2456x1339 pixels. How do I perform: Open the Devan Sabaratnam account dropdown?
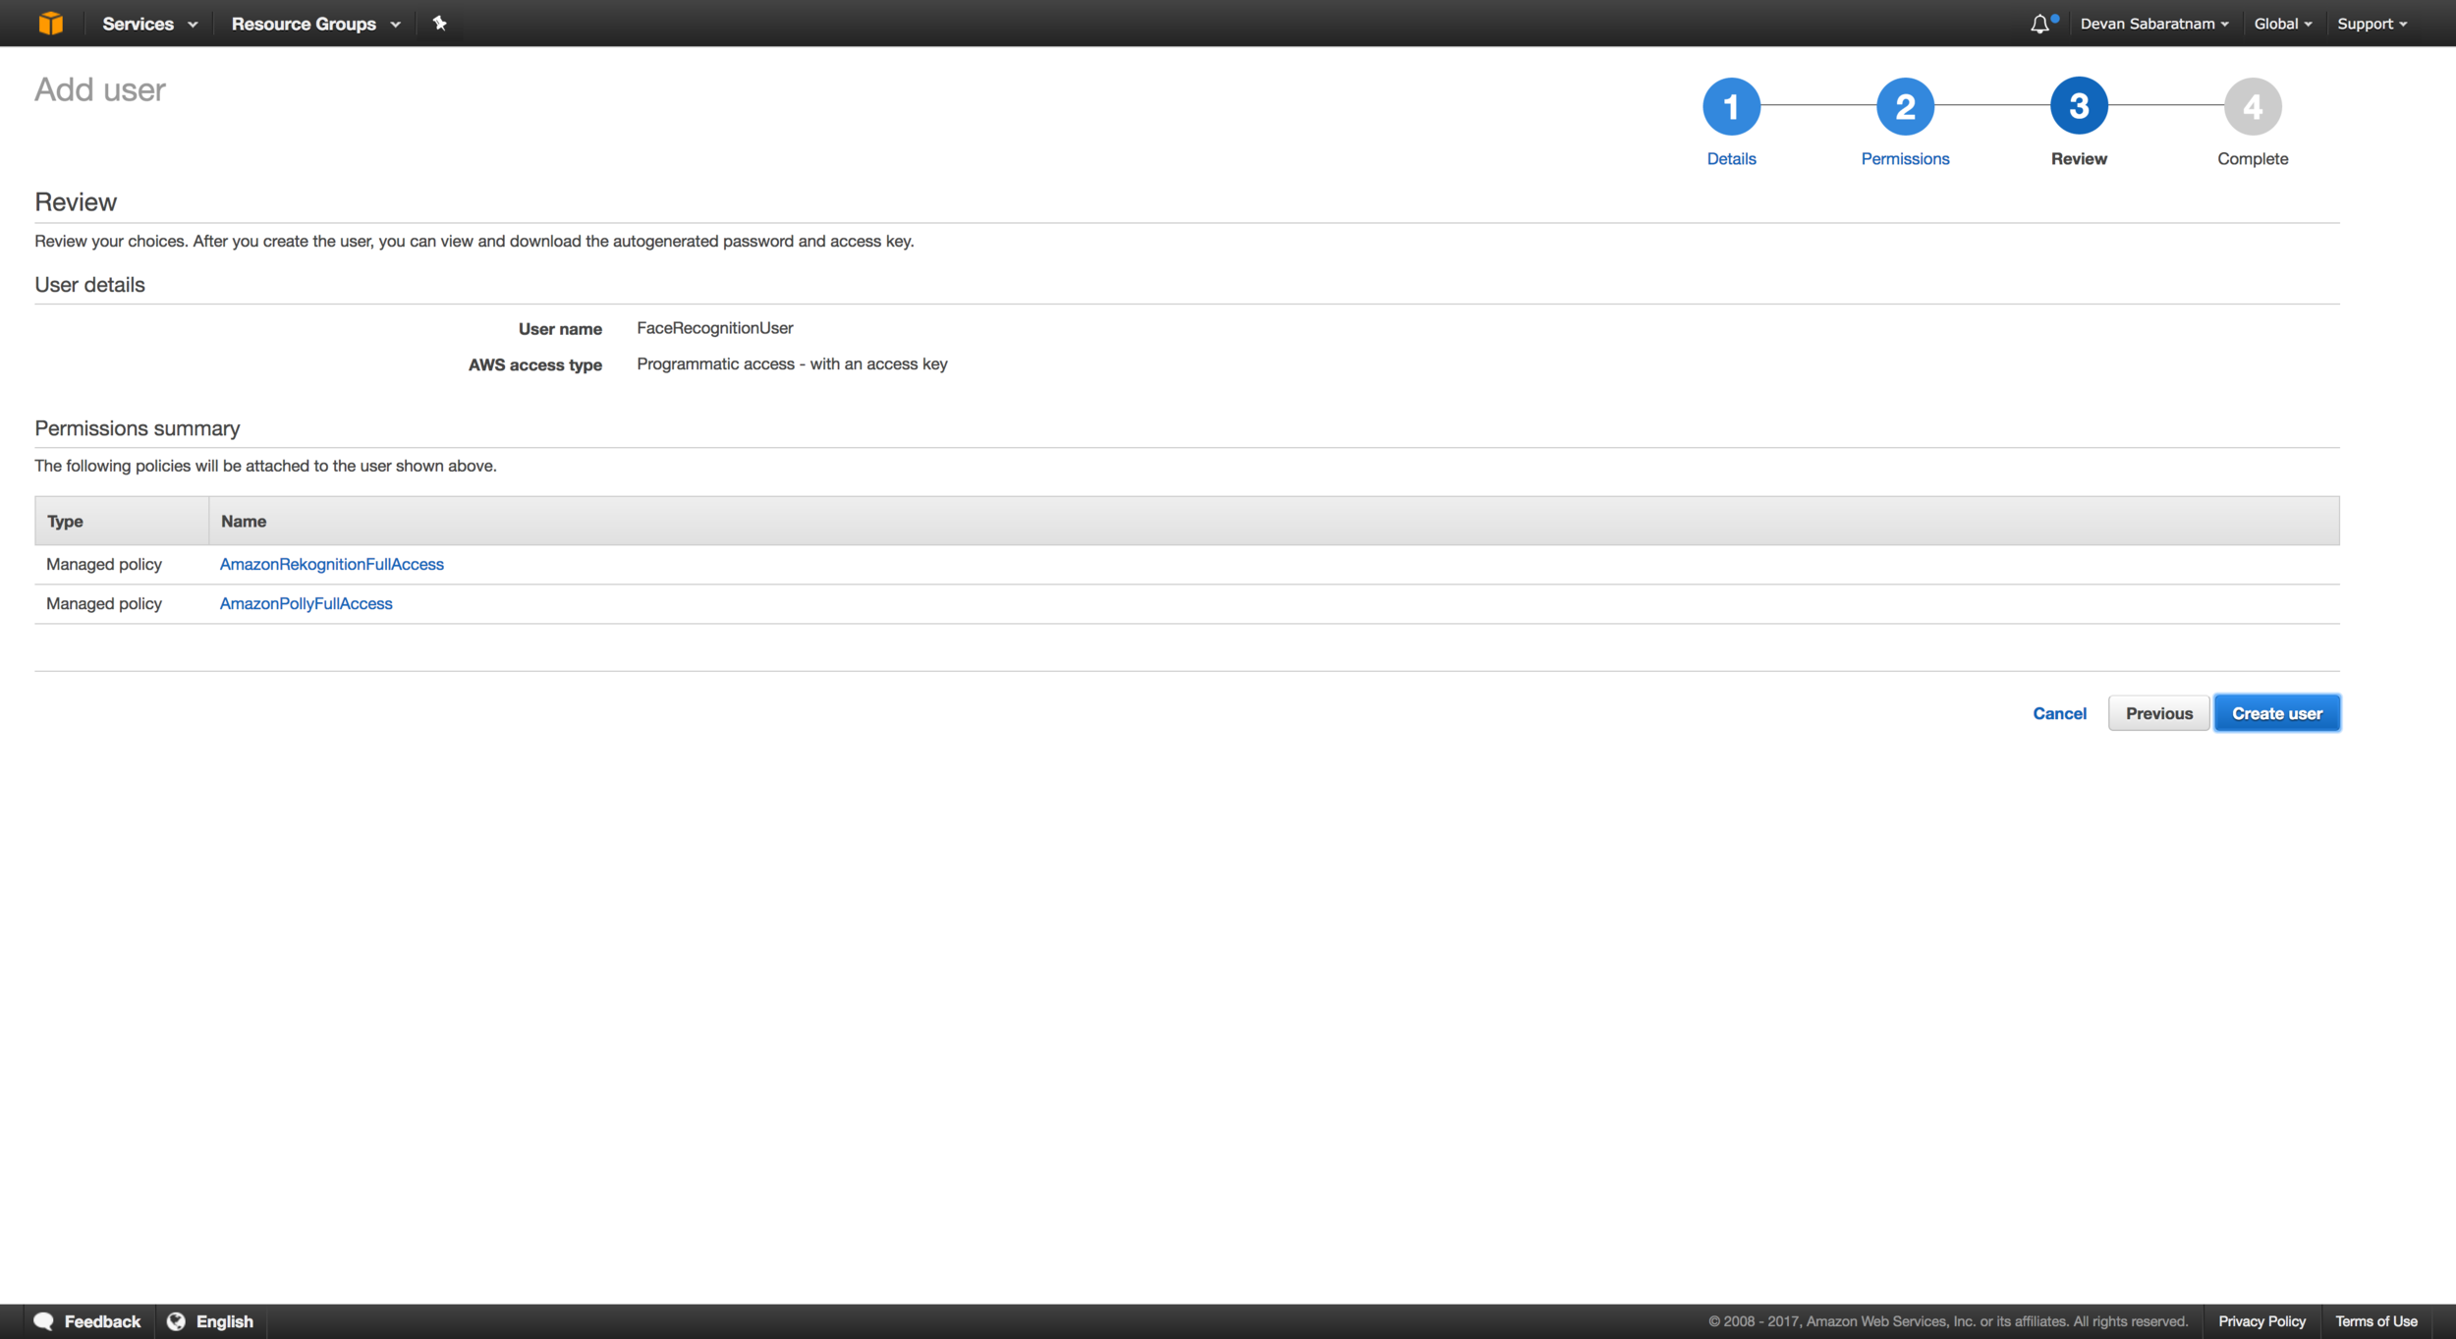click(x=2154, y=24)
